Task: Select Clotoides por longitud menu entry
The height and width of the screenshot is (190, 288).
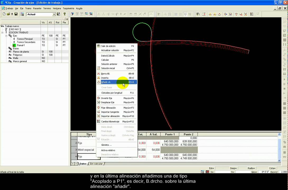Action: coord(117,93)
